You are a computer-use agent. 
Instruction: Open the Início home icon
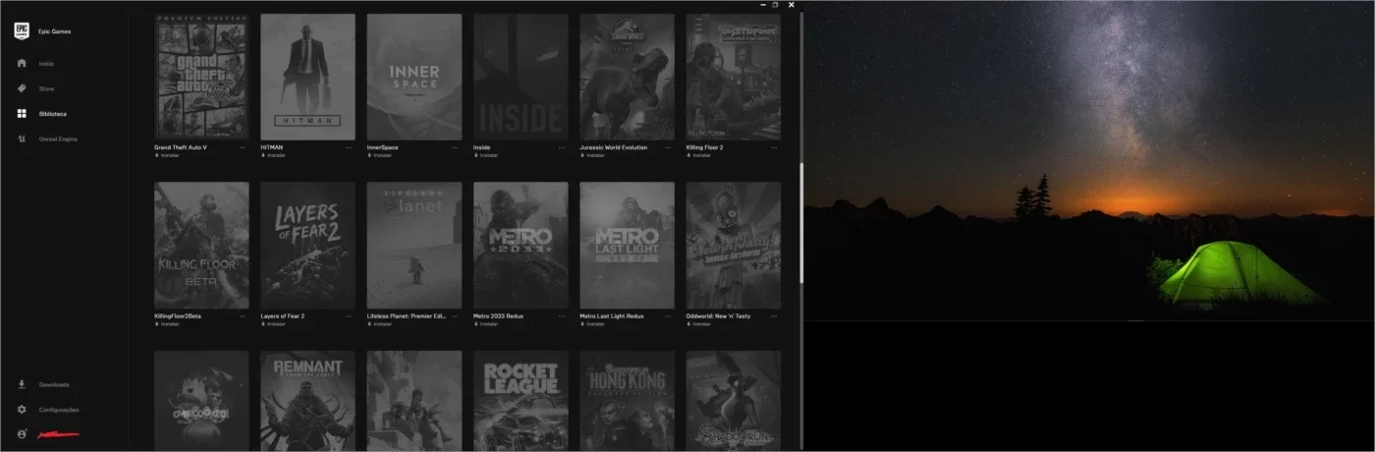[x=22, y=64]
